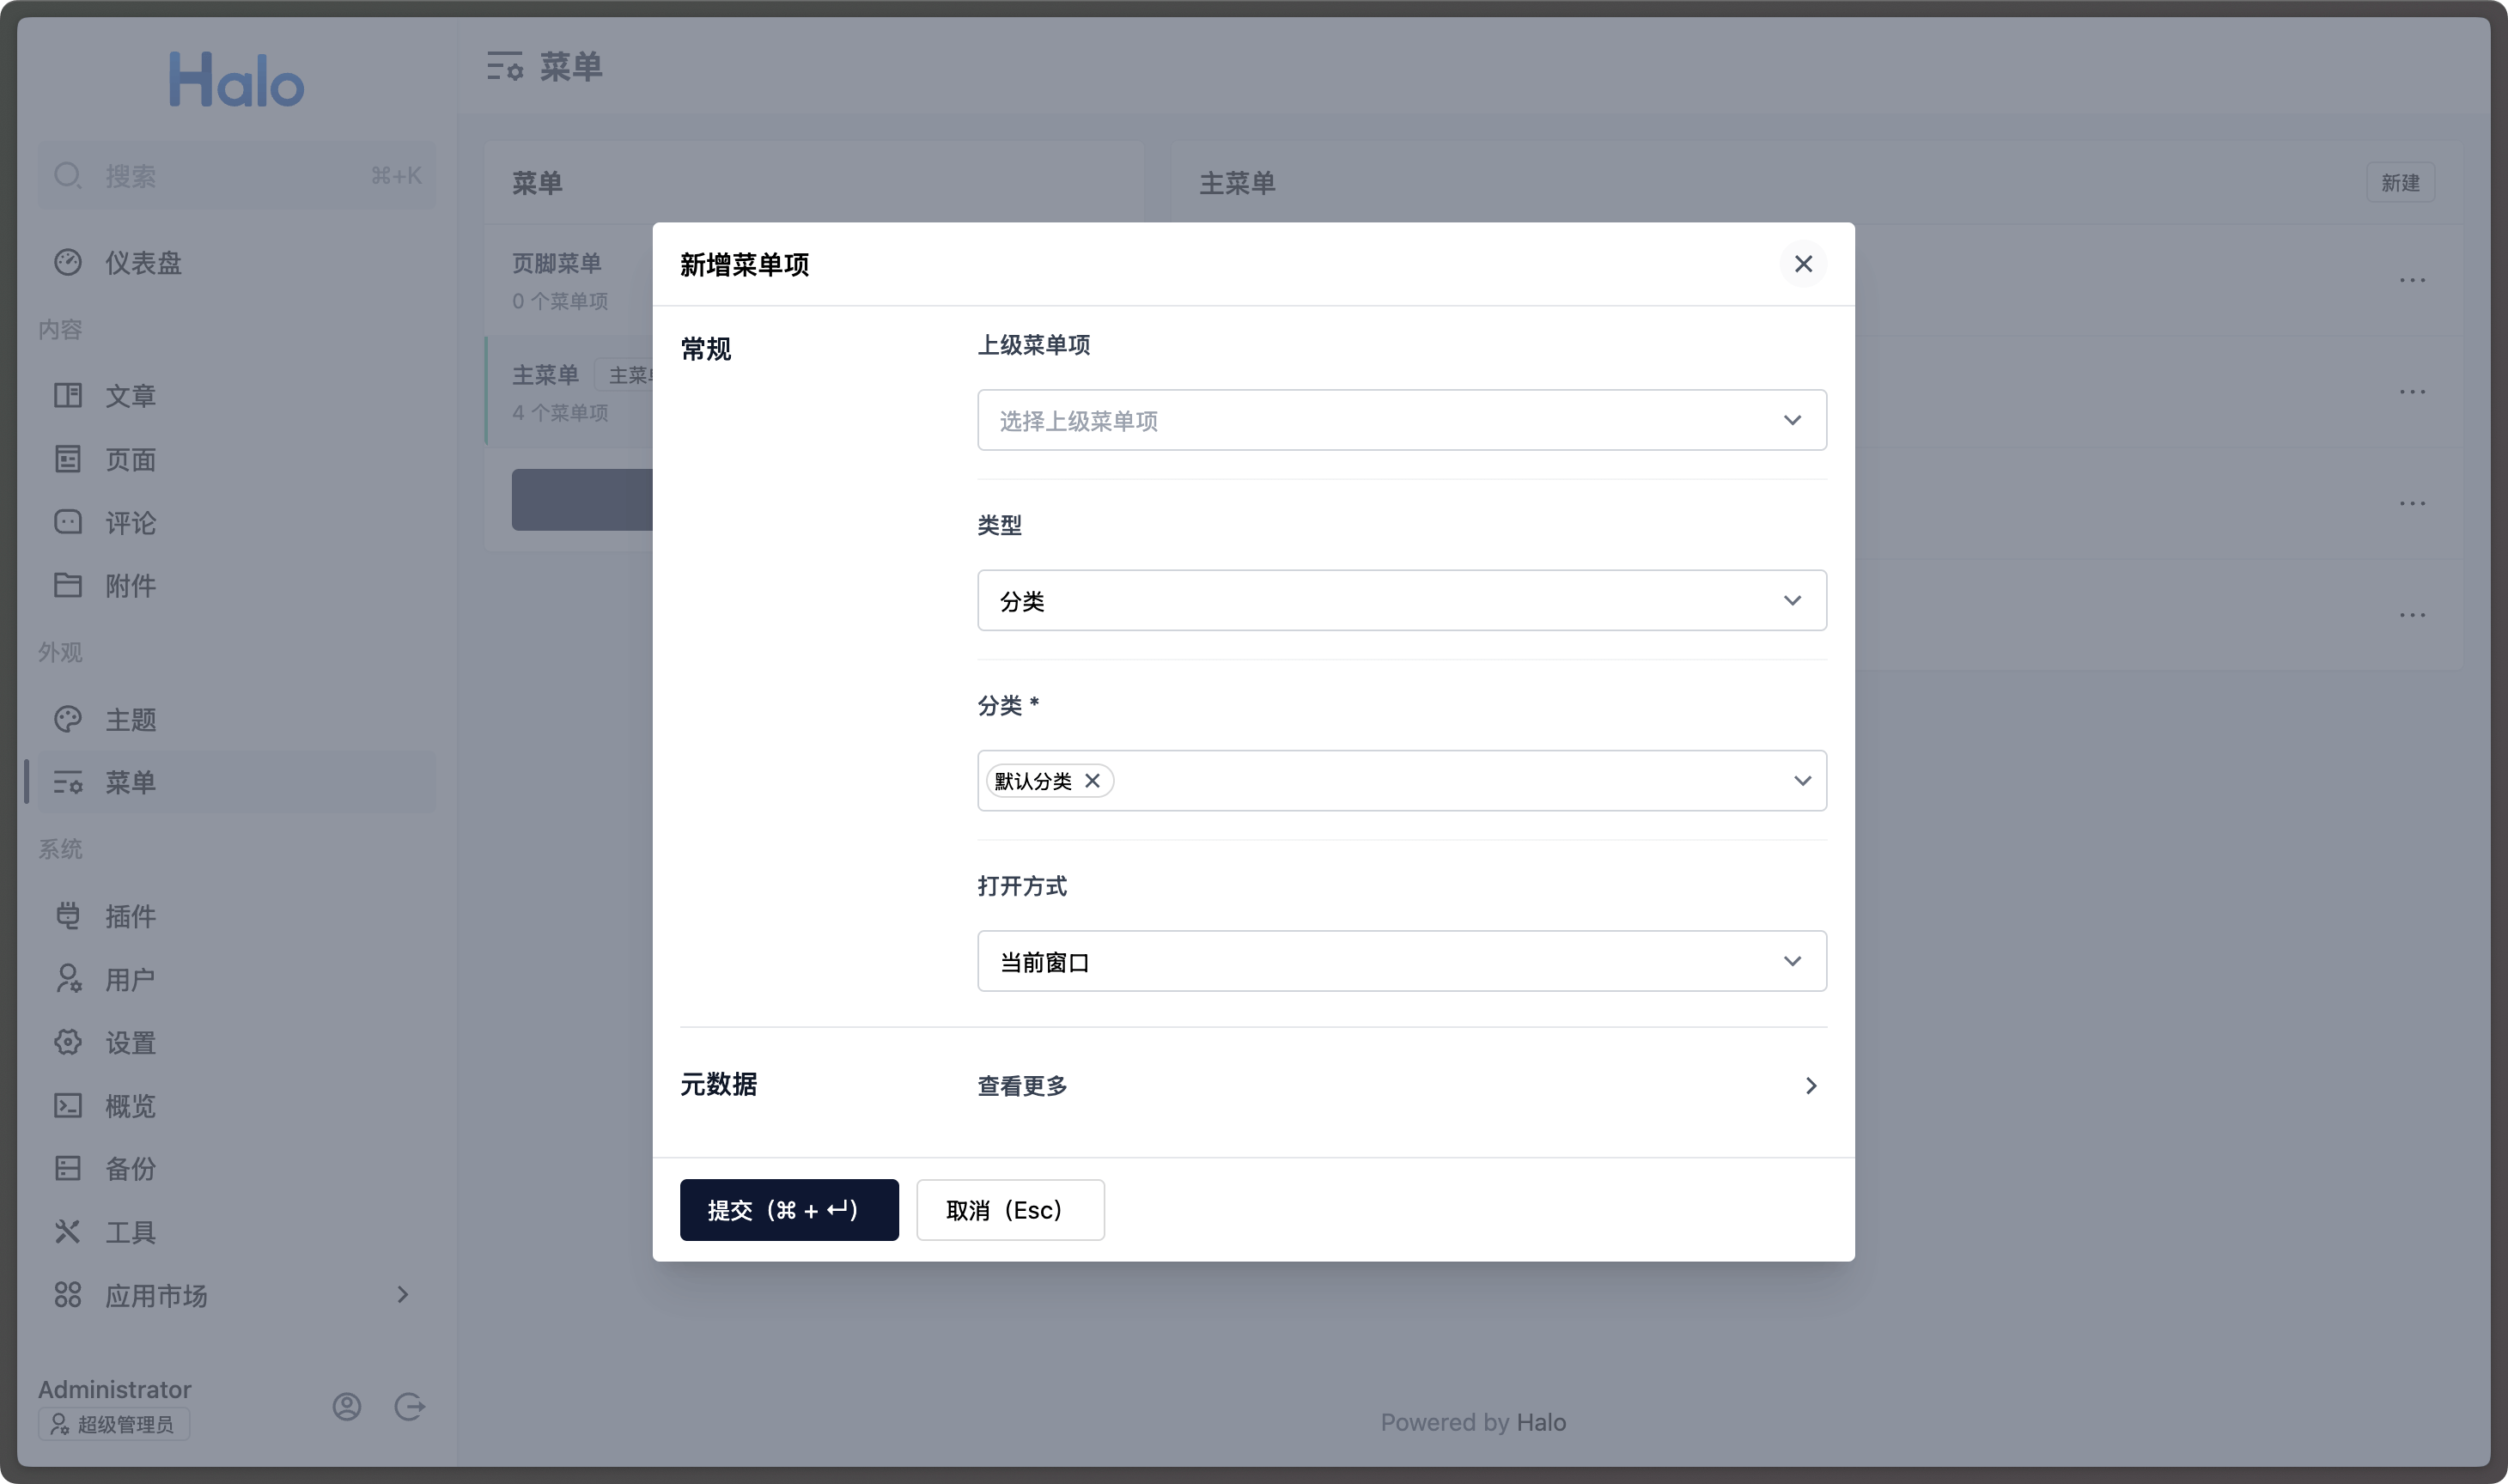
Task: Switch to the 页面 pages menu item
Action: 68,459
